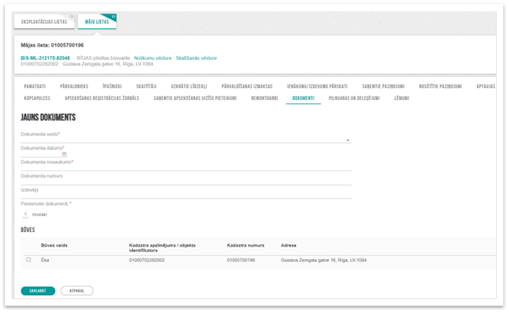
Task: Click the Būves veids column header
Action: pos(54,246)
